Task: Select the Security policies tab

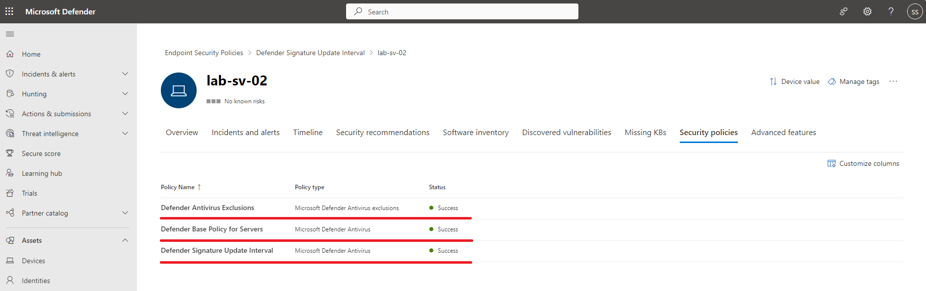Action: coord(709,133)
